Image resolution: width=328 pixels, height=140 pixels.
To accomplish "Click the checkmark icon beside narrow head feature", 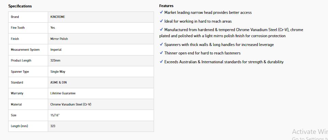I will pos(161,13).
